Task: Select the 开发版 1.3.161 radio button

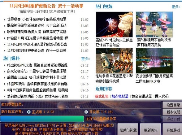Action: tap(86, 112)
